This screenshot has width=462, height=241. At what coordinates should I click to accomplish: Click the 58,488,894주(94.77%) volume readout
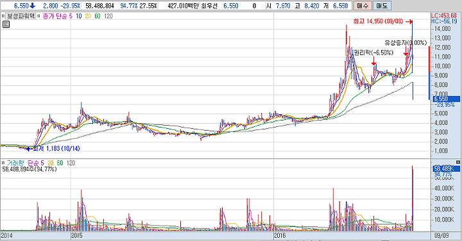click(30, 169)
